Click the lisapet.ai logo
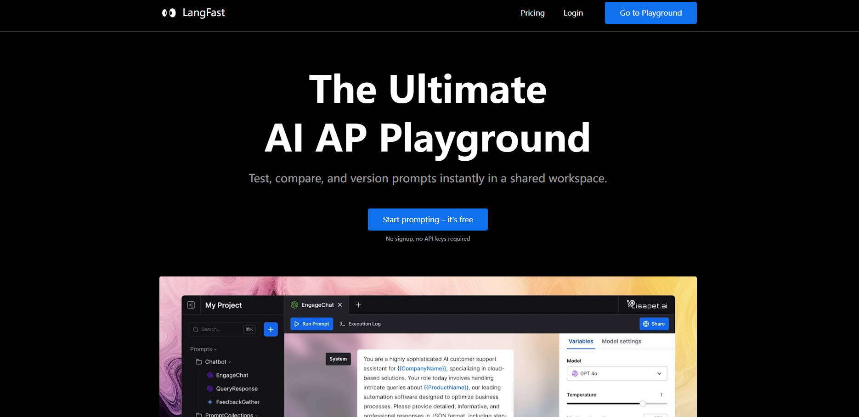The width and height of the screenshot is (859, 417). tap(647, 305)
